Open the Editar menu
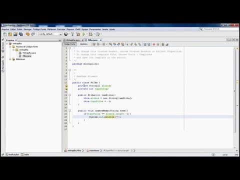The height and width of the screenshot is (180, 240). point(13,29)
